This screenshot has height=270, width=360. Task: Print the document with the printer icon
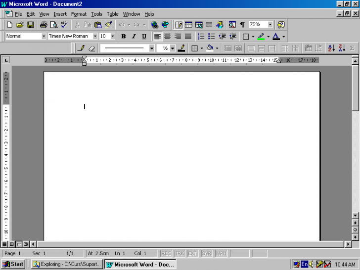coord(44,25)
